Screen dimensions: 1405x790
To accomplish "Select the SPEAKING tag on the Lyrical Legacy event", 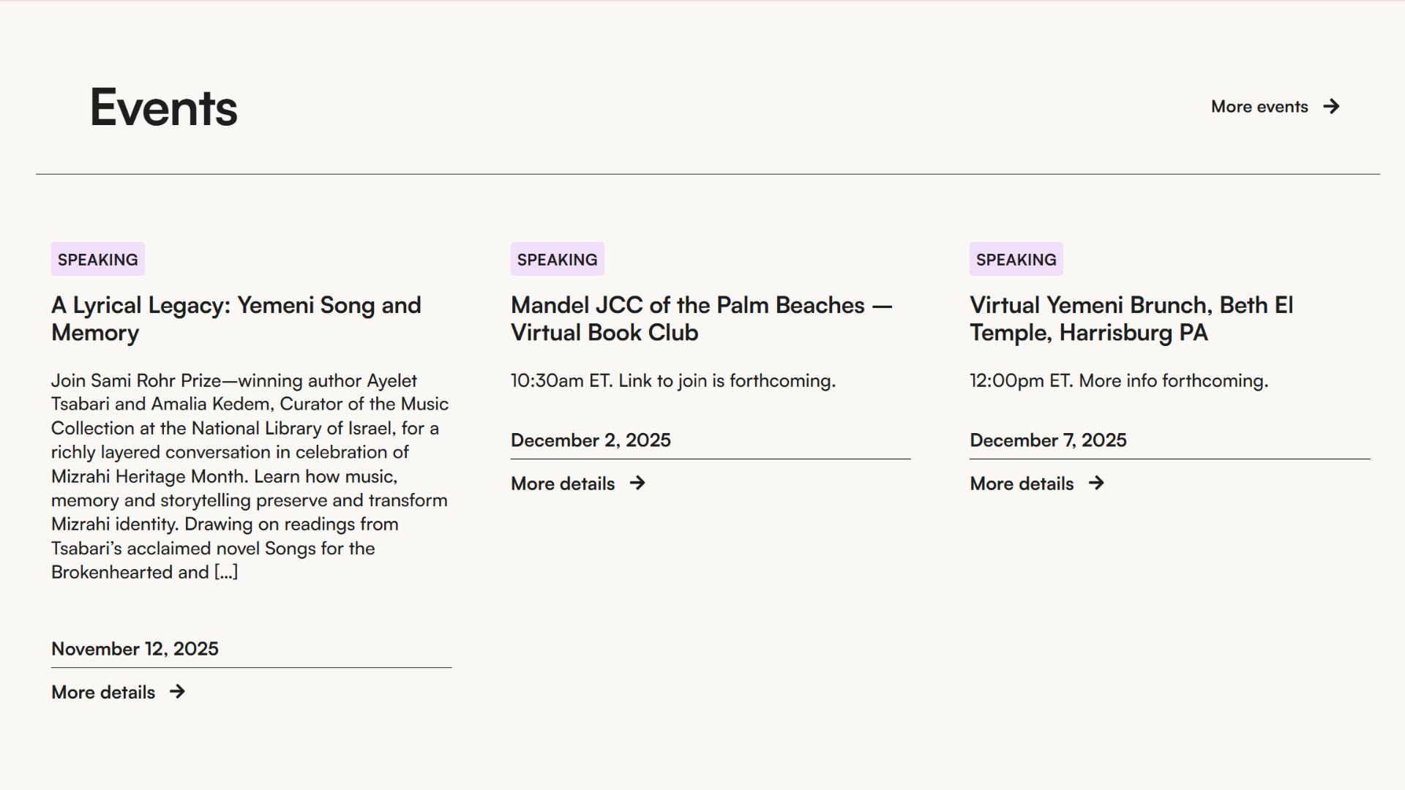I will 98,260.
